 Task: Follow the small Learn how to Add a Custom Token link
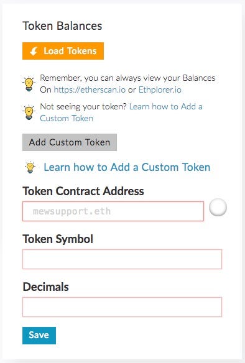(x=121, y=113)
